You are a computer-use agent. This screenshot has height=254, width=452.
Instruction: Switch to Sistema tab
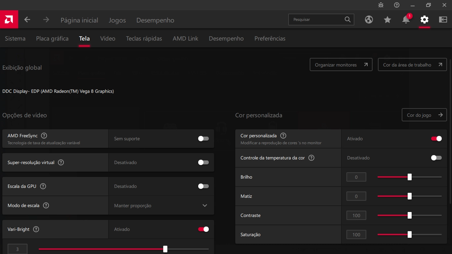pyautogui.click(x=15, y=38)
